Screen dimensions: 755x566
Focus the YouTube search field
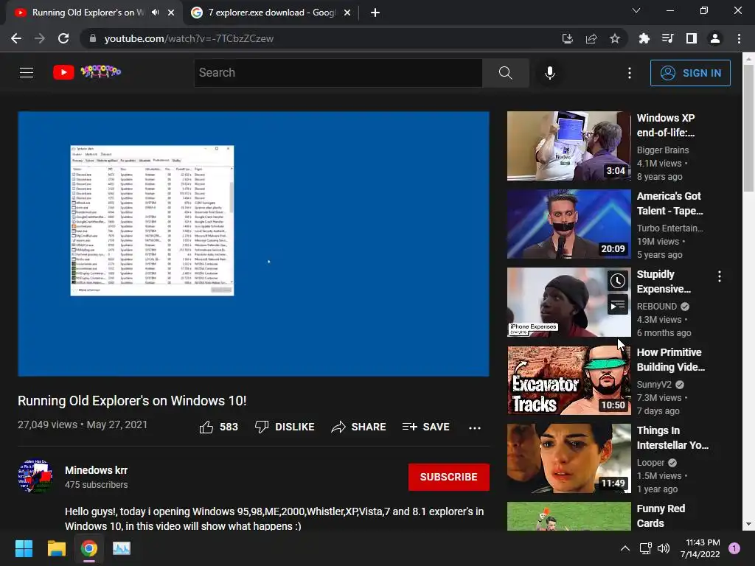click(338, 73)
